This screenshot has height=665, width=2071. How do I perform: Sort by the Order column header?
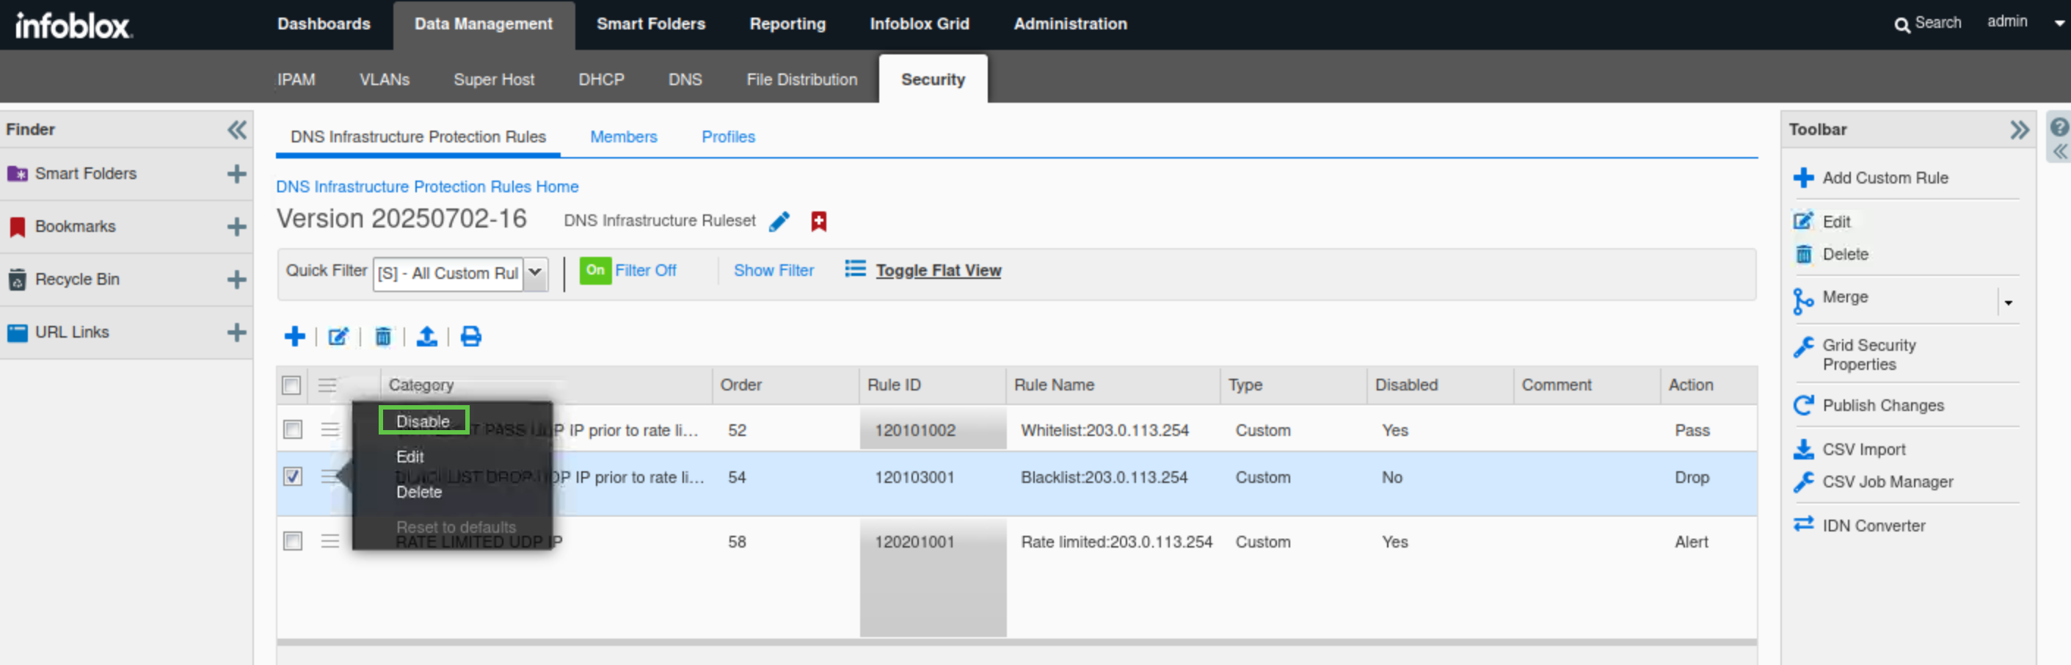(740, 385)
